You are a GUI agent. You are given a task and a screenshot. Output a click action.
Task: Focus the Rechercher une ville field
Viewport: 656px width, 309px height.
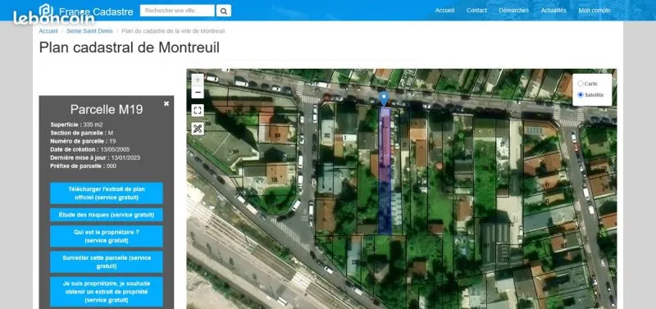point(177,11)
